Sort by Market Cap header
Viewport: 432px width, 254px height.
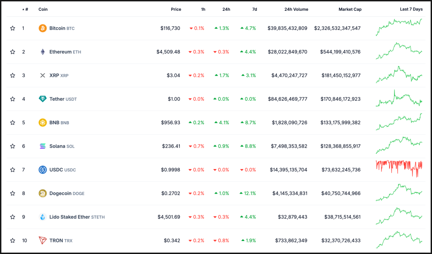click(x=350, y=9)
